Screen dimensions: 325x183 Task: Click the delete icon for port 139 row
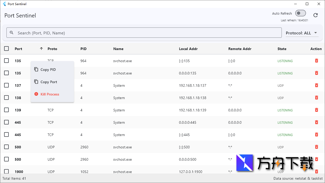[x=317, y=110]
